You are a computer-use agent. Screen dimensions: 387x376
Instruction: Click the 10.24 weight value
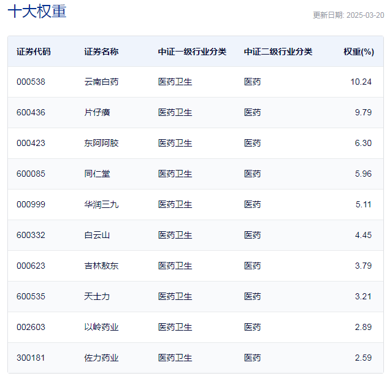click(x=361, y=82)
